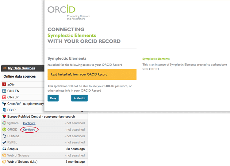Click RePEc 'not searched' status
The image size is (230, 166).
[75, 142]
